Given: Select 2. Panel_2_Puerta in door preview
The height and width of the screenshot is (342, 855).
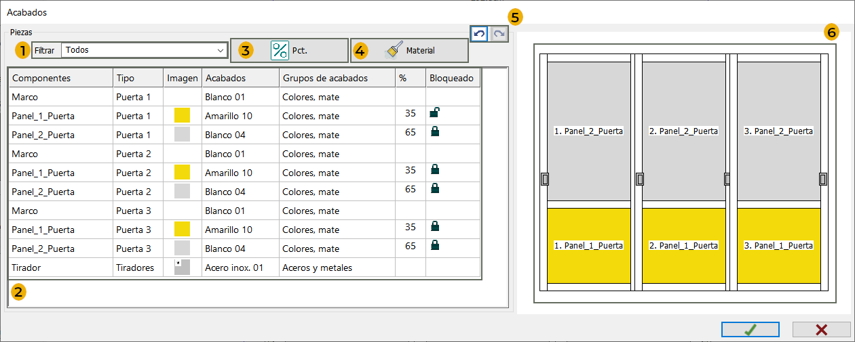Looking at the screenshot, I should pos(683,131).
